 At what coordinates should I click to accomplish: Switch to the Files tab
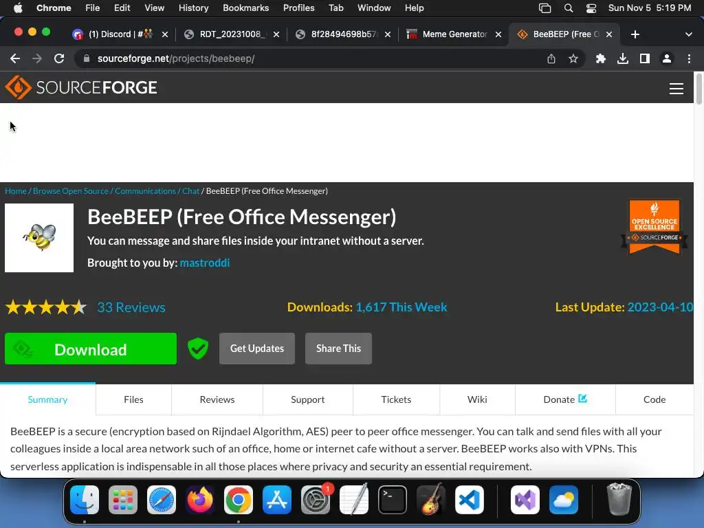tap(133, 399)
